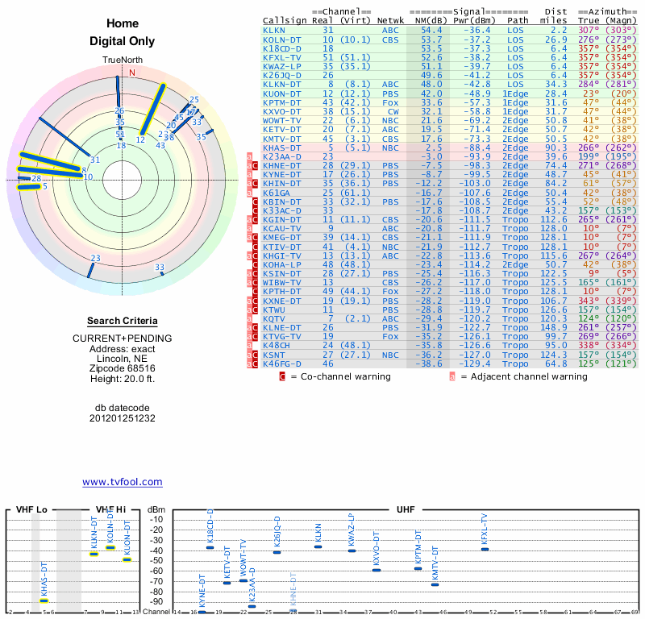Click the KUON-DT marker in VHF Hi chart
Image resolution: width=645 pixels, height=619 pixels.
pos(127,559)
